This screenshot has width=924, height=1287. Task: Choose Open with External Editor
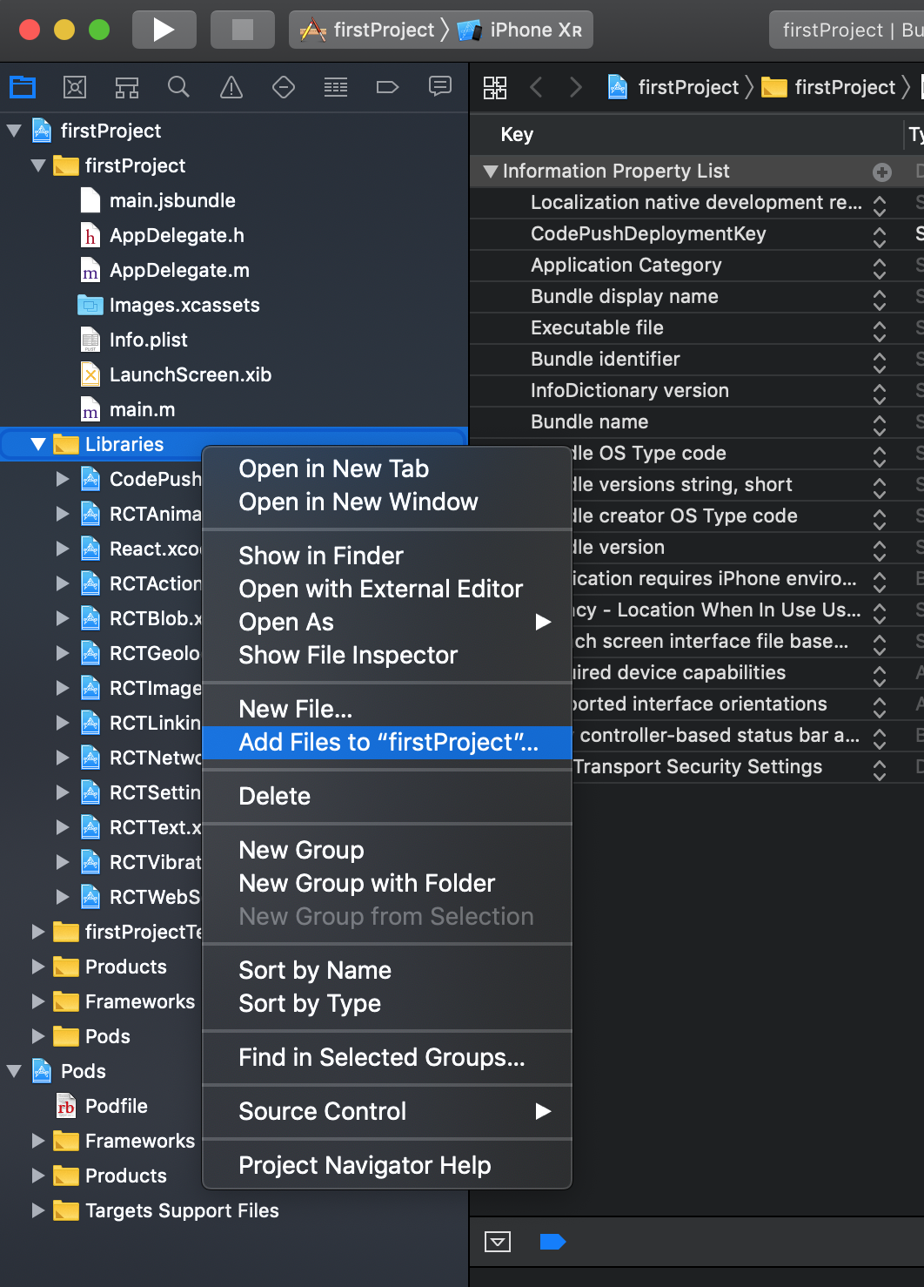click(x=387, y=589)
